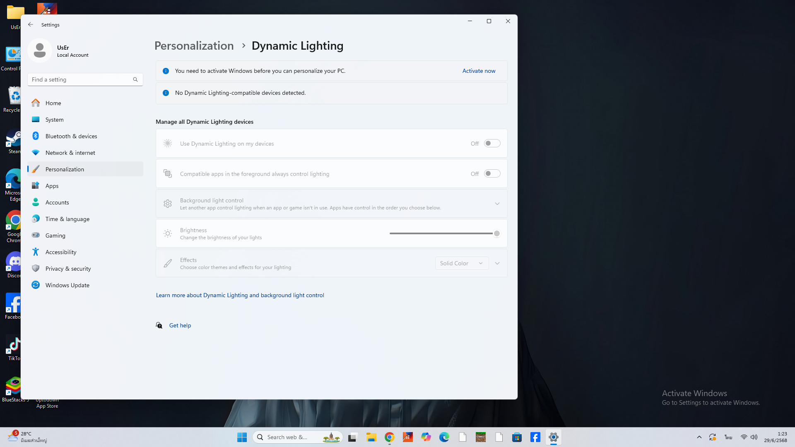795x447 pixels.
Task: Click the Network wifi icon in sidebar
Action: tap(36, 152)
